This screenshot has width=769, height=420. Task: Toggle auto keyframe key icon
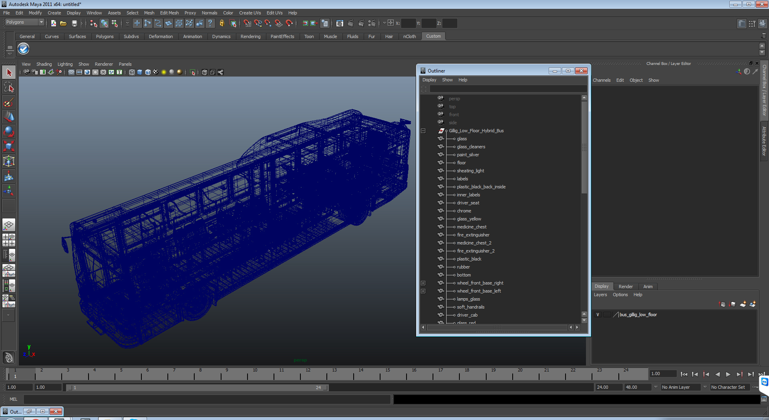coord(756,387)
